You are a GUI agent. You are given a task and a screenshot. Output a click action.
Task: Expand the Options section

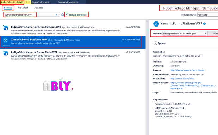155,43
